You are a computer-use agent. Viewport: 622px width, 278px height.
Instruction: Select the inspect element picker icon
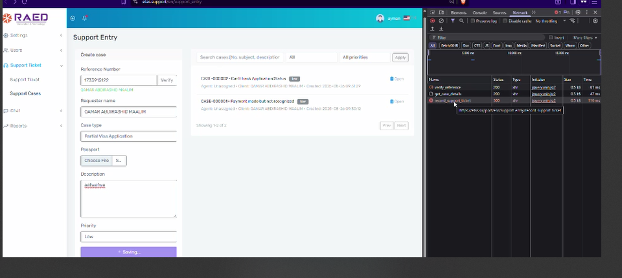[x=433, y=12]
